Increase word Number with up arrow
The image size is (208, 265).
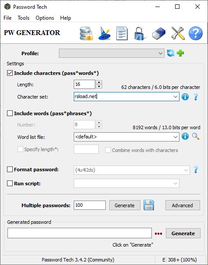pyautogui.click(x=99, y=122)
